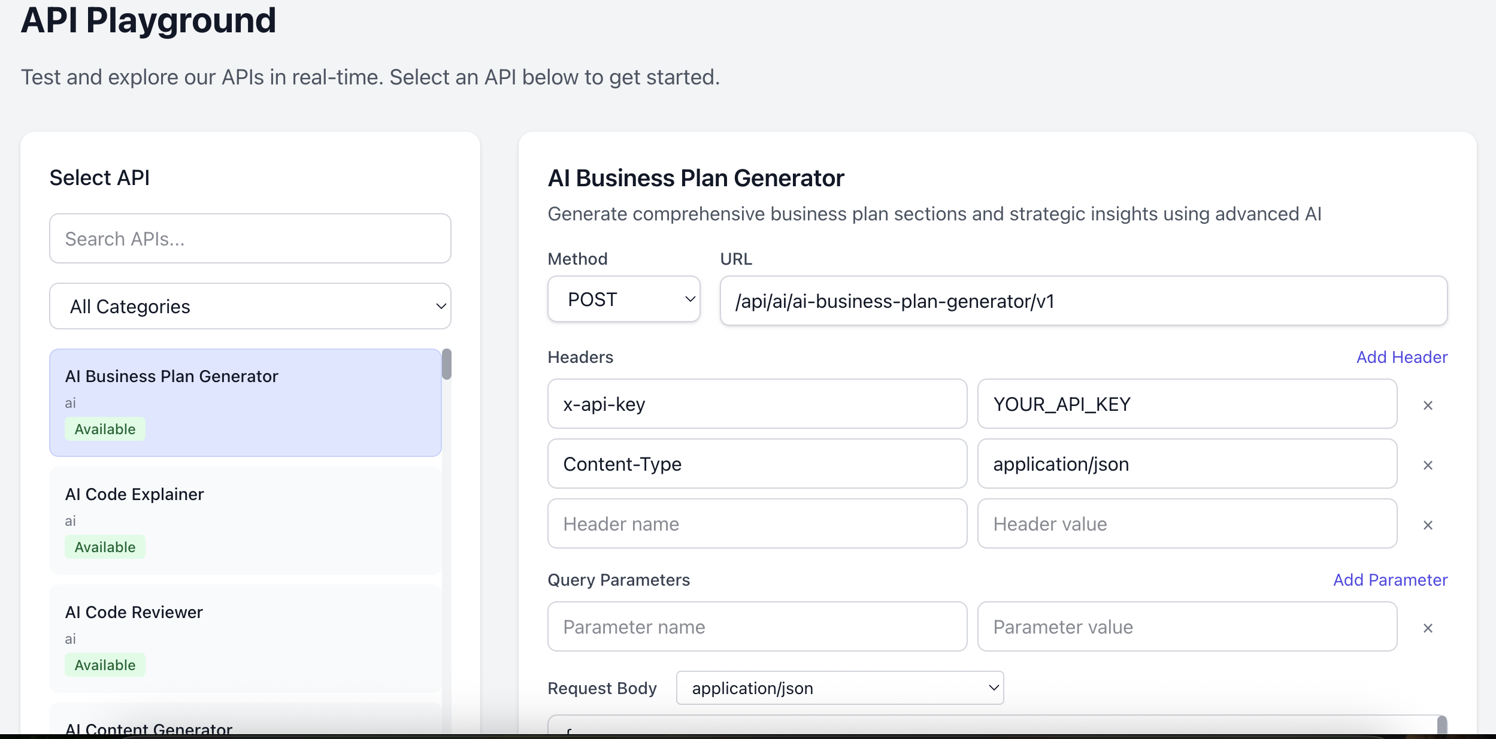The image size is (1496, 739).
Task: Select AI Code Reviewer from API list
Action: [x=245, y=638]
